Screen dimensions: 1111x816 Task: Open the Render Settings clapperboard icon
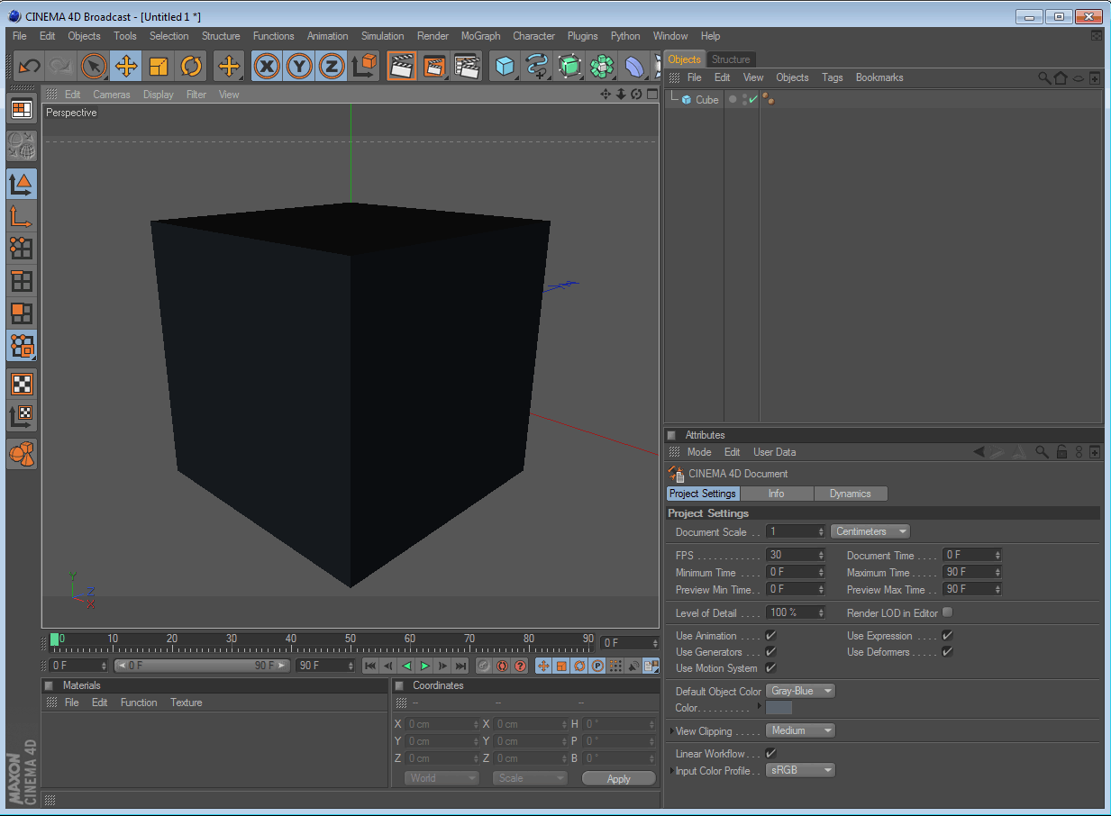[x=467, y=66]
